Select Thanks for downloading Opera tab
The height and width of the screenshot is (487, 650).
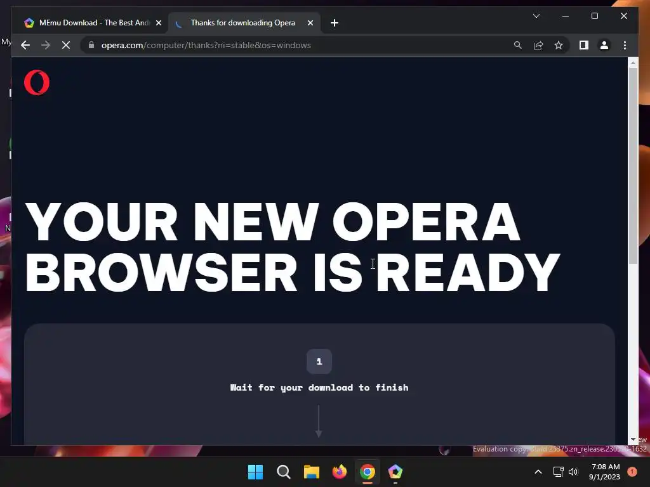243,23
